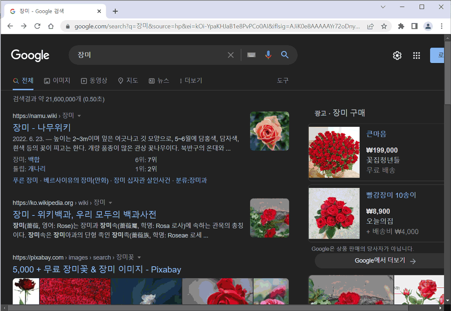The image size is (451, 311).
Task: Open the 장미 - 나무위키 link
Action: (x=41, y=128)
